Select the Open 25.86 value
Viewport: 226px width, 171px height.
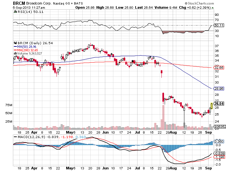coord(85,7)
